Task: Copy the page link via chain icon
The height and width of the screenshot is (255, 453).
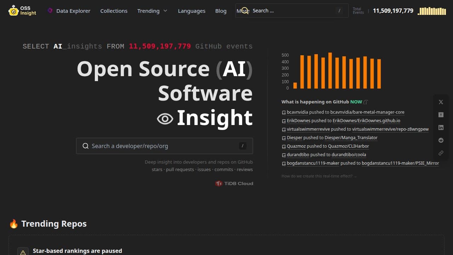Action: [441, 153]
